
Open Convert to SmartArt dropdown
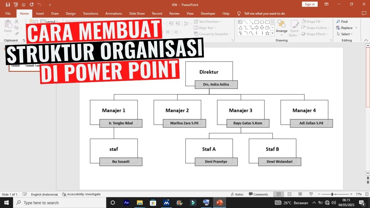click(x=212, y=34)
